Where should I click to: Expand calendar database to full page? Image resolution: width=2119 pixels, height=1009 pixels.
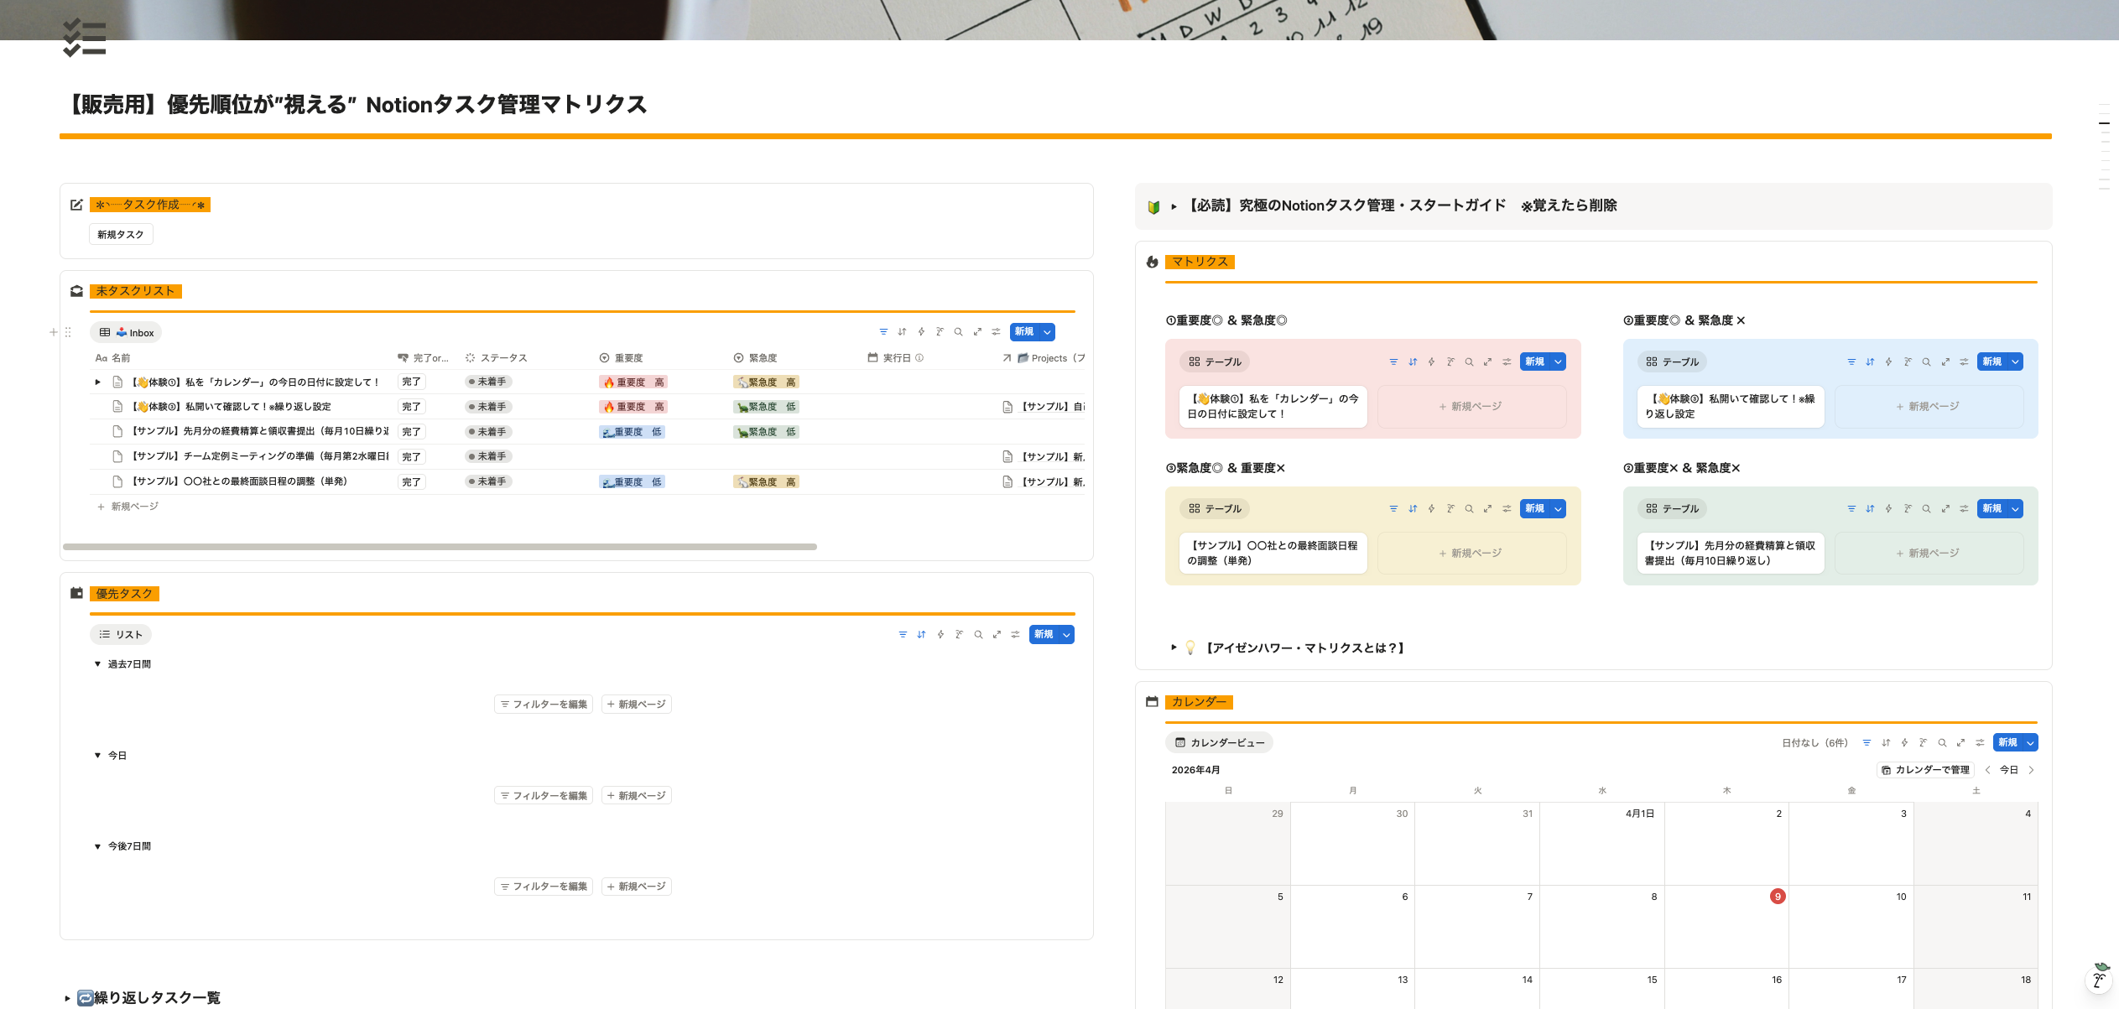pos(1960,743)
